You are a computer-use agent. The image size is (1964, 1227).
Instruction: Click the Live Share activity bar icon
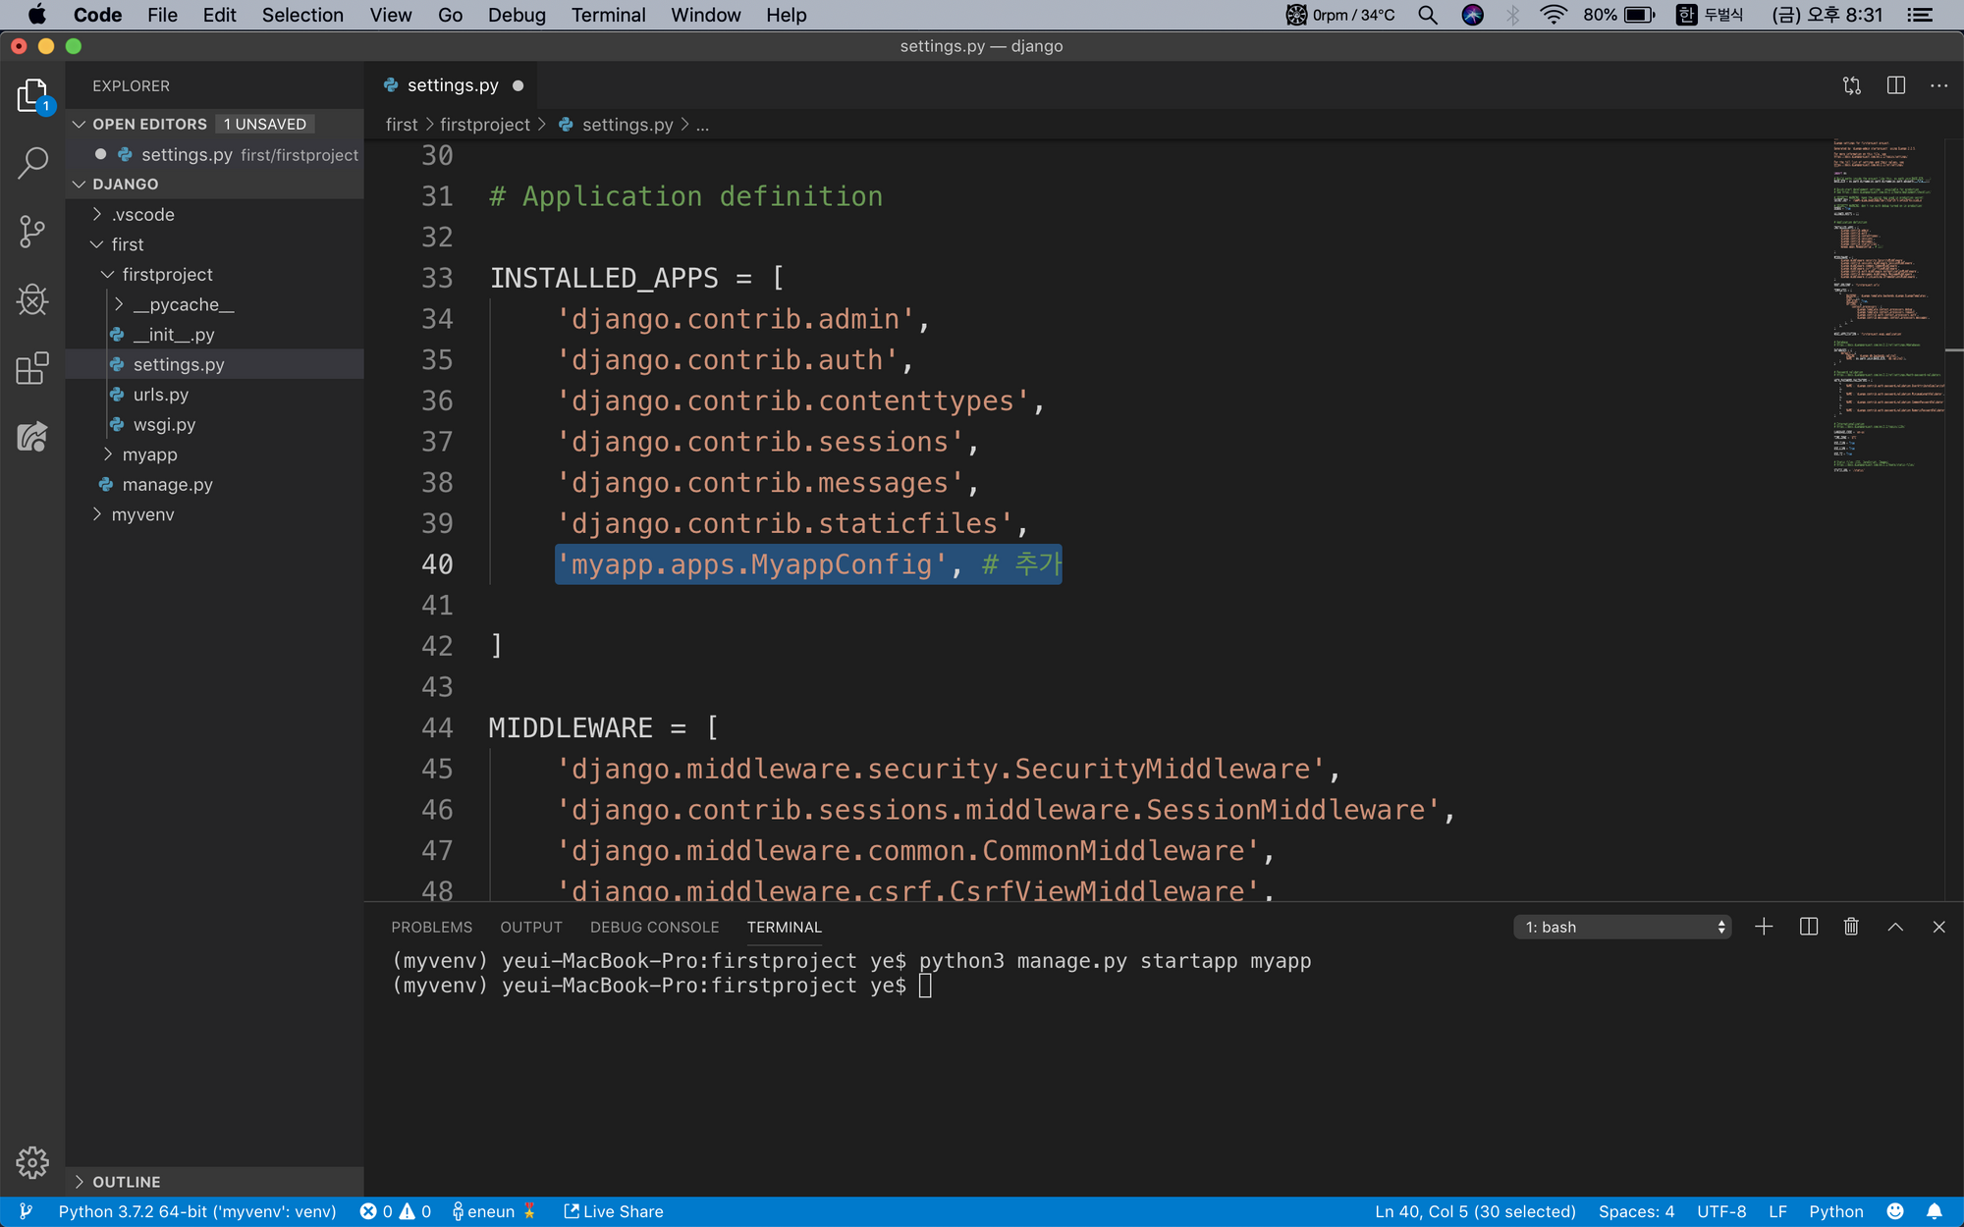[32, 437]
